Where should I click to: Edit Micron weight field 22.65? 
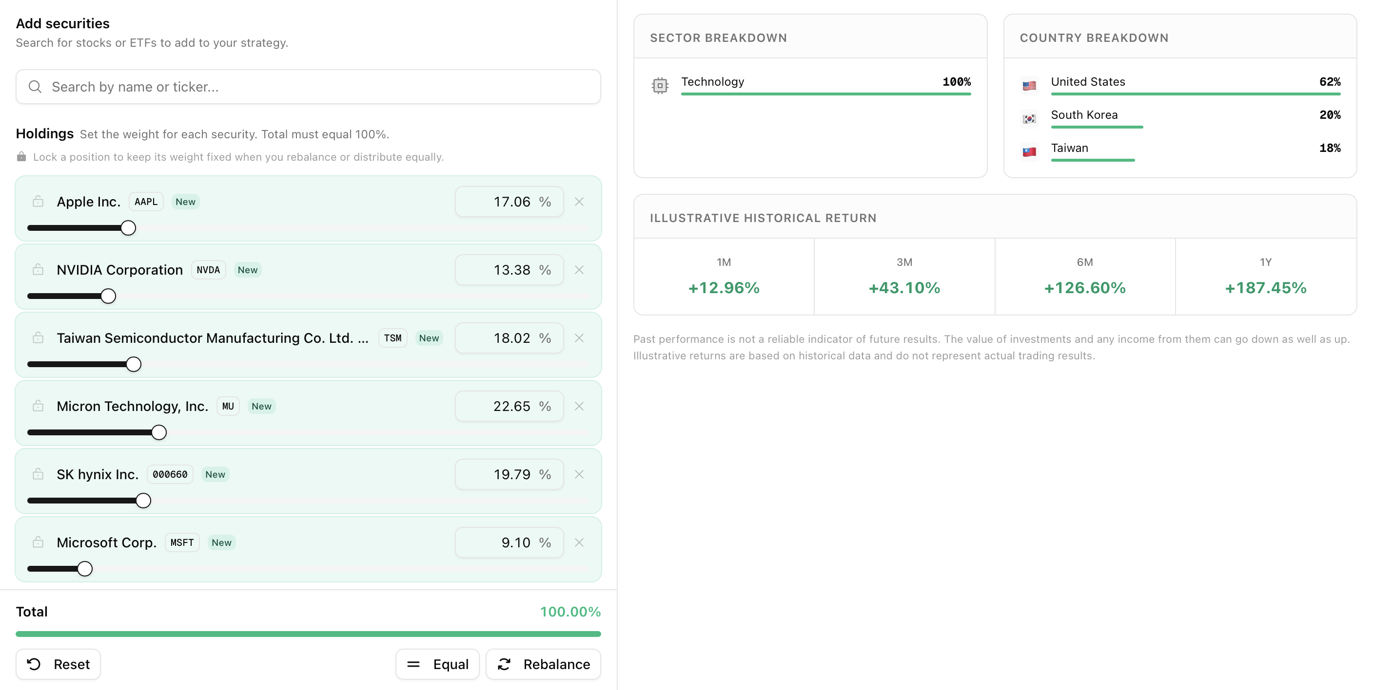[510, 406]
